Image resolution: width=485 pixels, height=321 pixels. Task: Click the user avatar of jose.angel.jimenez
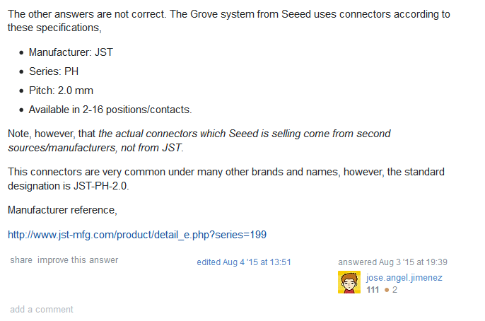pos(349,283)
